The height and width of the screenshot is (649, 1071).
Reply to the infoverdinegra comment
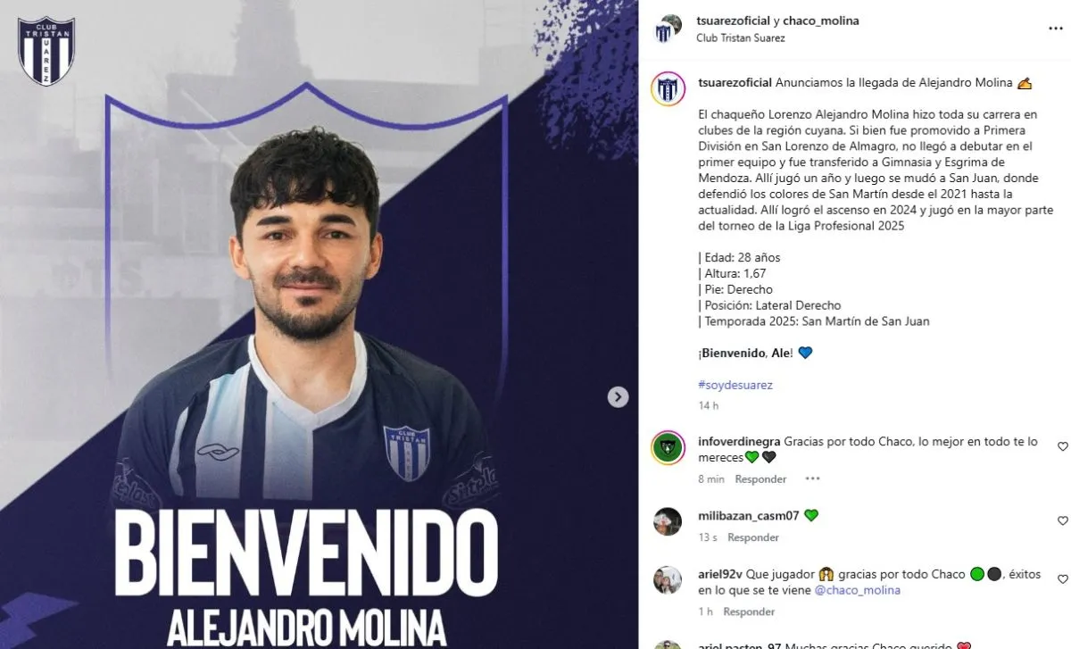(760, 479)
